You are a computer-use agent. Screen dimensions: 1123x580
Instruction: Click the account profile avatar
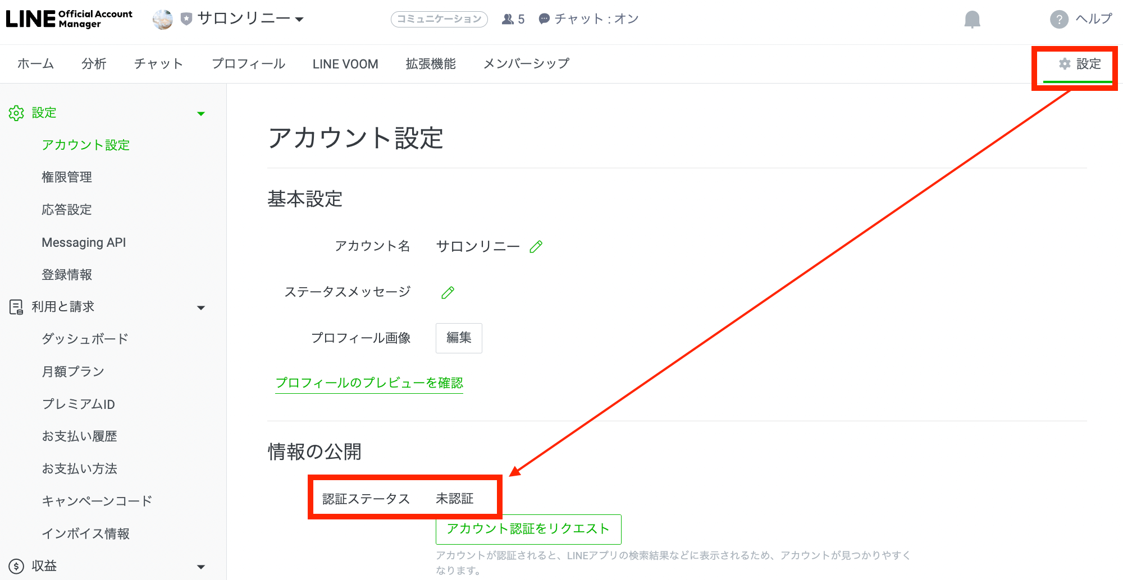tap(163, 20)
